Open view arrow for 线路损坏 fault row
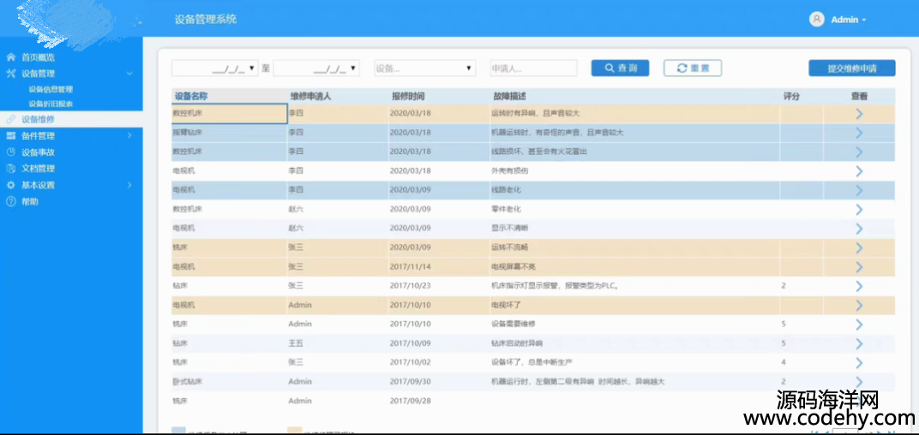Screen dimensions: 919x435 [x=859, y=152]
